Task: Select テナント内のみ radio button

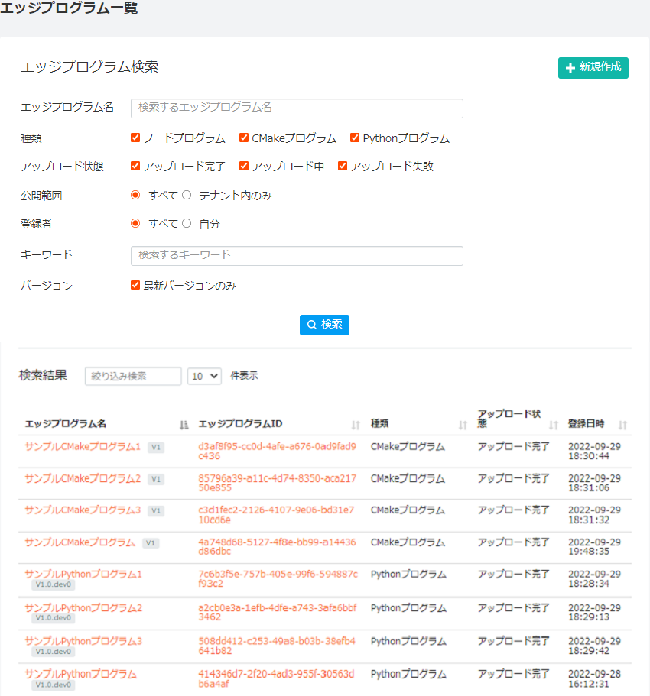Action: tap(187, 195)
